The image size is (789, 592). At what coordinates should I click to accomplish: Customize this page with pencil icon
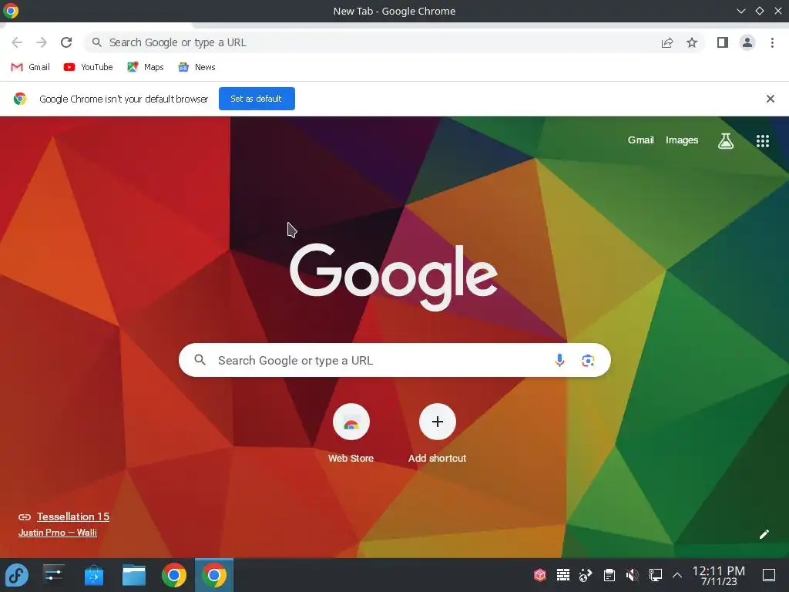[764, 534]
